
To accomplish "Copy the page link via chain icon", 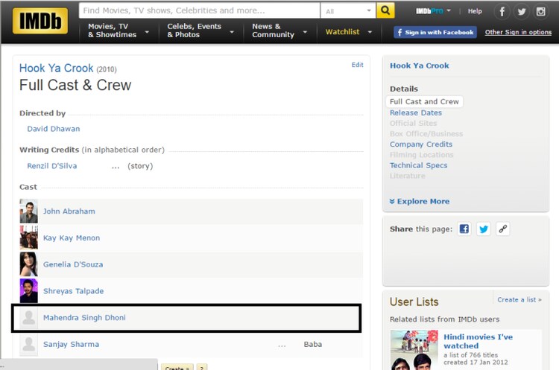I will pos(503,229).
